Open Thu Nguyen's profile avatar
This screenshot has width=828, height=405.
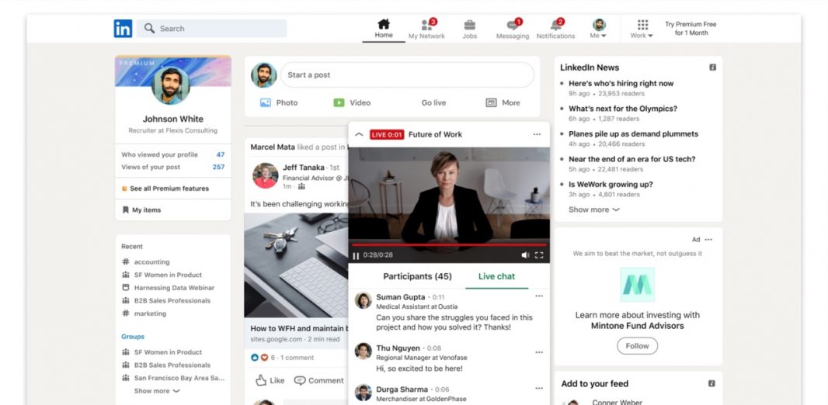point(364,351)
